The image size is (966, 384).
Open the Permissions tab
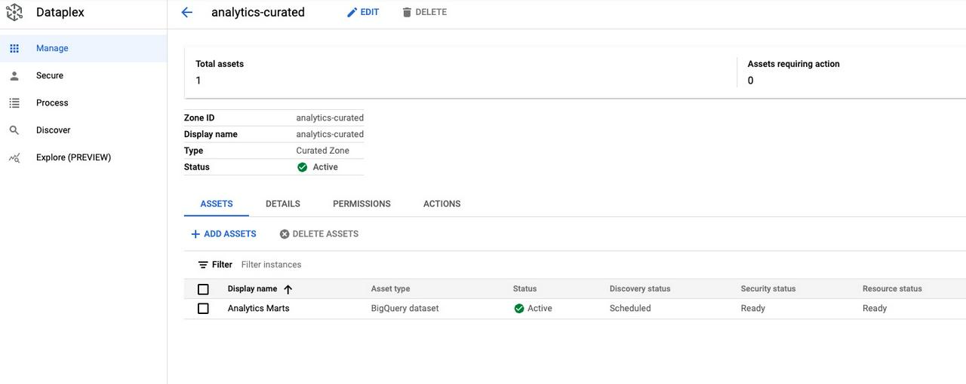point(361,204)
